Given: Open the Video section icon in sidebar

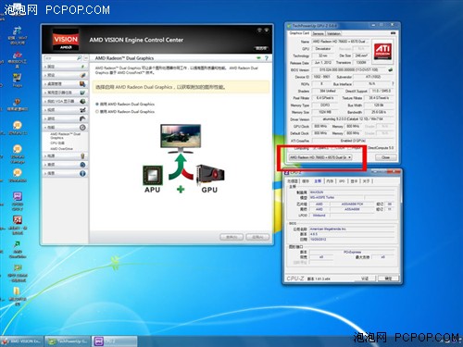Looking at the screenshot, I should click(82, 110).
